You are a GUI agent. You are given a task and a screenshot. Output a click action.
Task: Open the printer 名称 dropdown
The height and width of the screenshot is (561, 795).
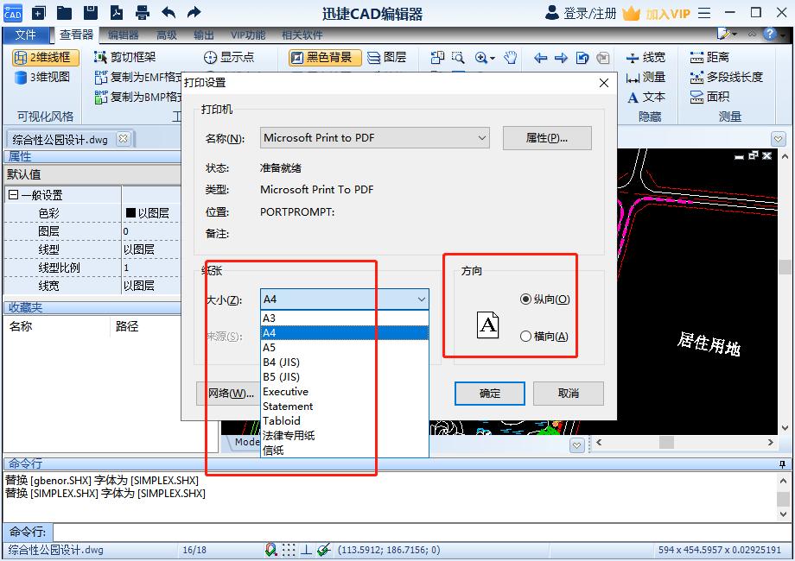click(x=375, y=138)
